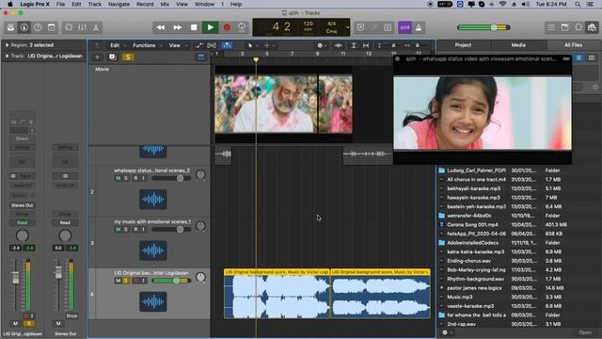
Task: Open the Mix menu
Action: point(165,4)
